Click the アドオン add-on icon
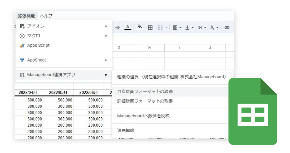 (x=22, y=26)
